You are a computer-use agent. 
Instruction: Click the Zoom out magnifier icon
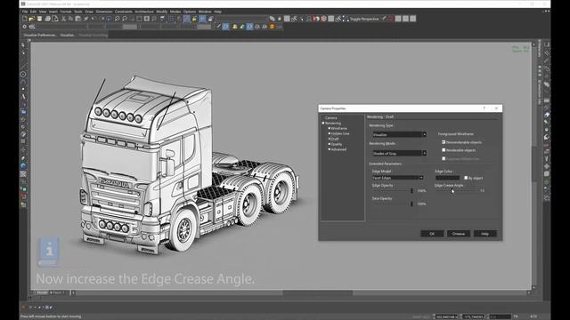(125, 19)
